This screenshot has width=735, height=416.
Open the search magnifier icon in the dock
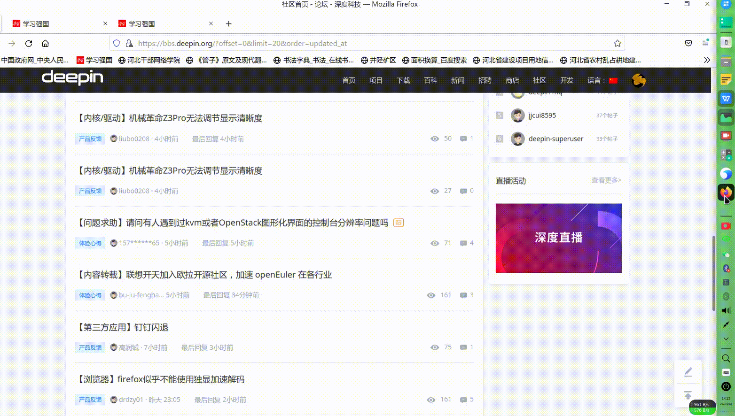coord(726,358)
